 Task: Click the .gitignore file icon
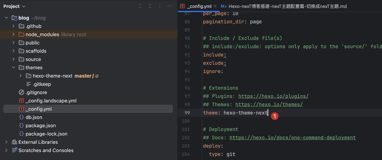click(x=21, y=93)
